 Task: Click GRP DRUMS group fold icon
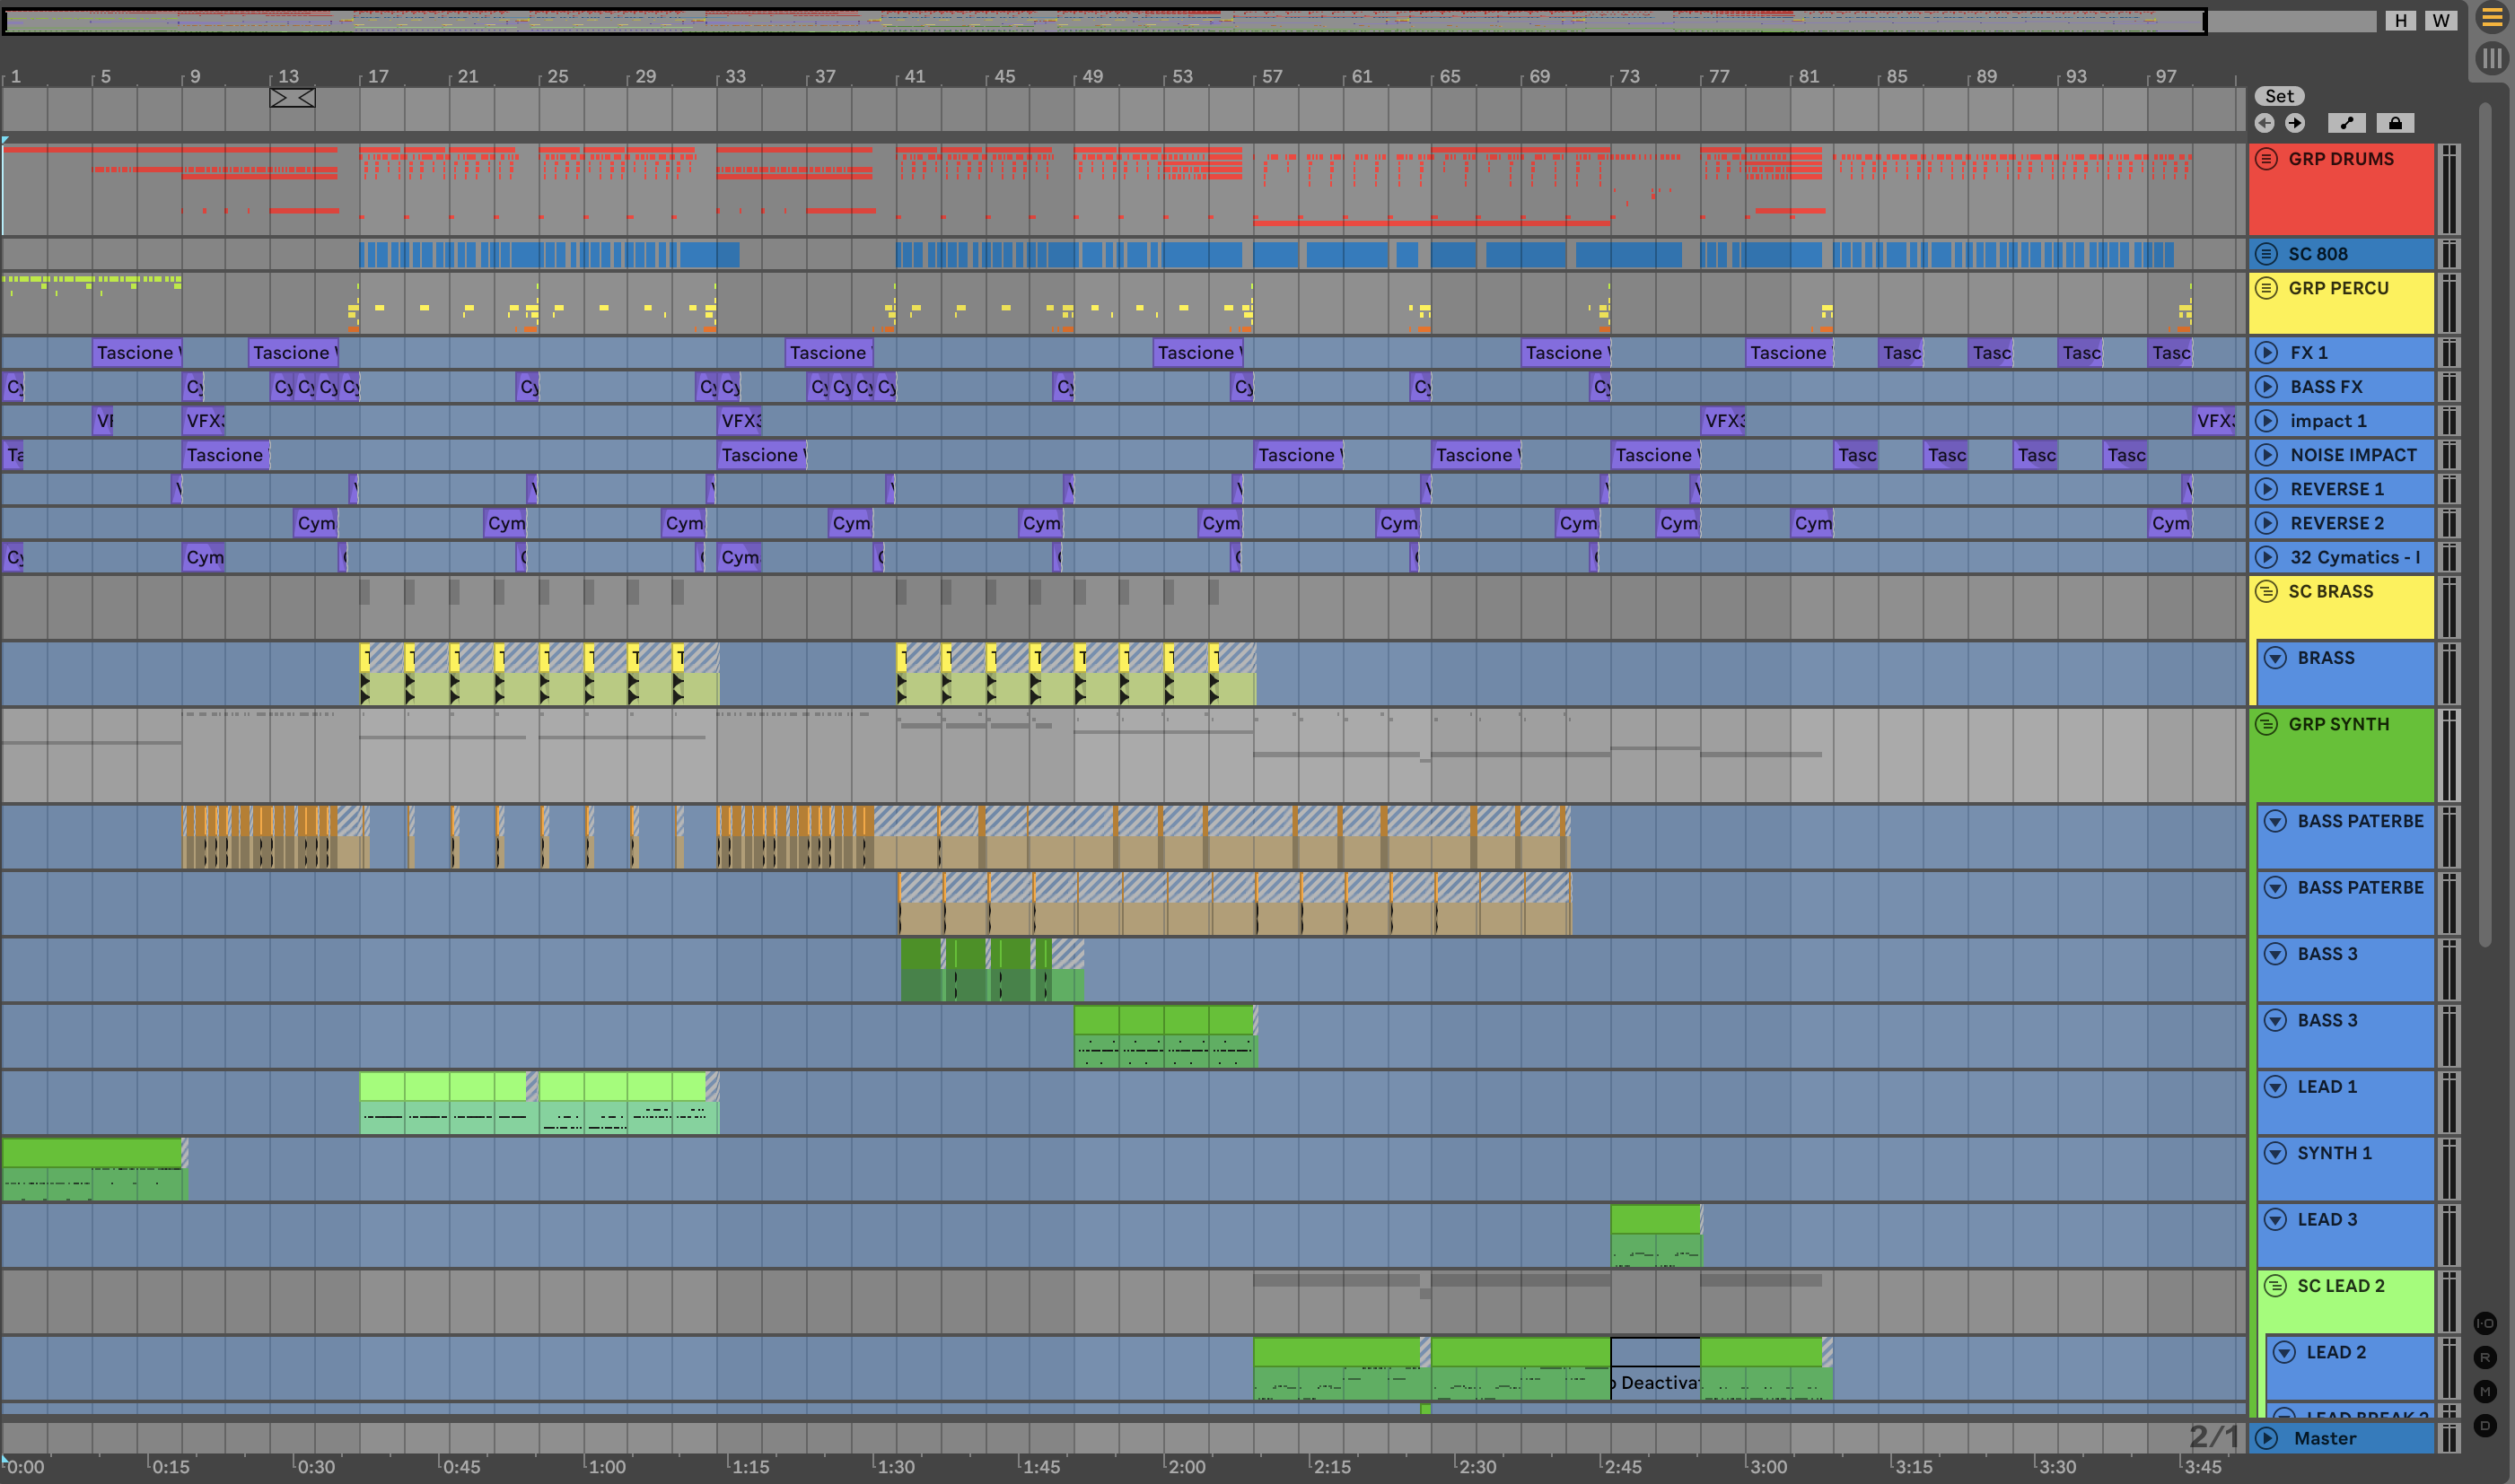(x=2267, y=159)
